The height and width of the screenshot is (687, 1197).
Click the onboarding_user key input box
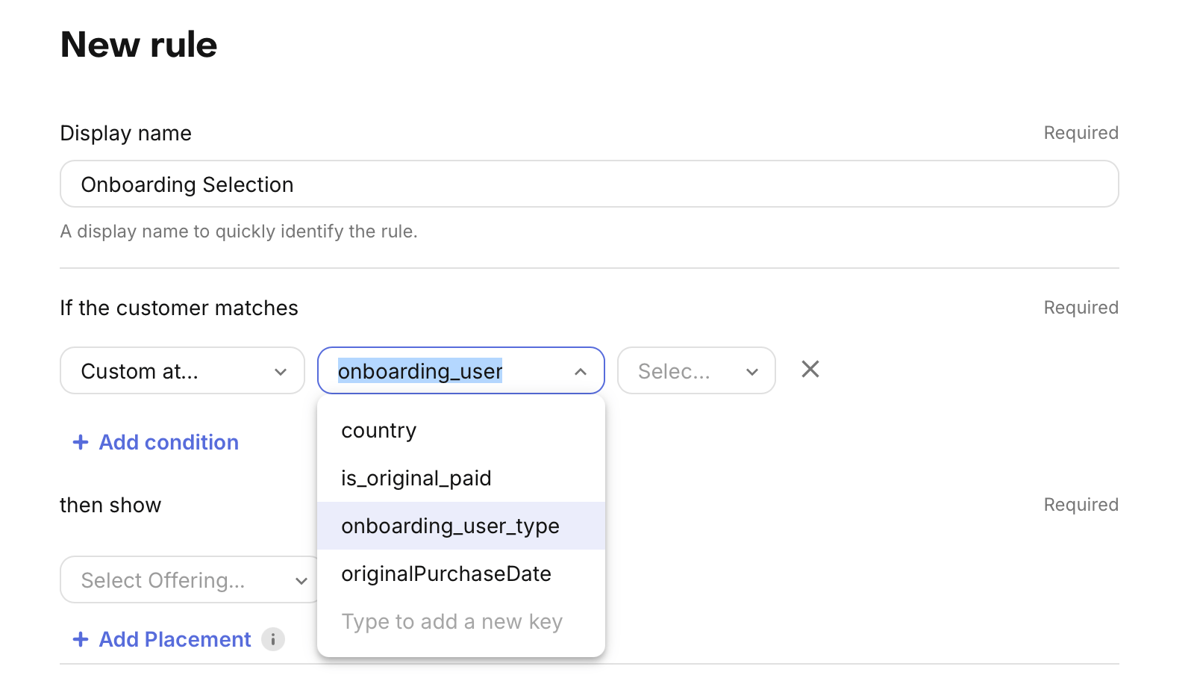(448, 371)
